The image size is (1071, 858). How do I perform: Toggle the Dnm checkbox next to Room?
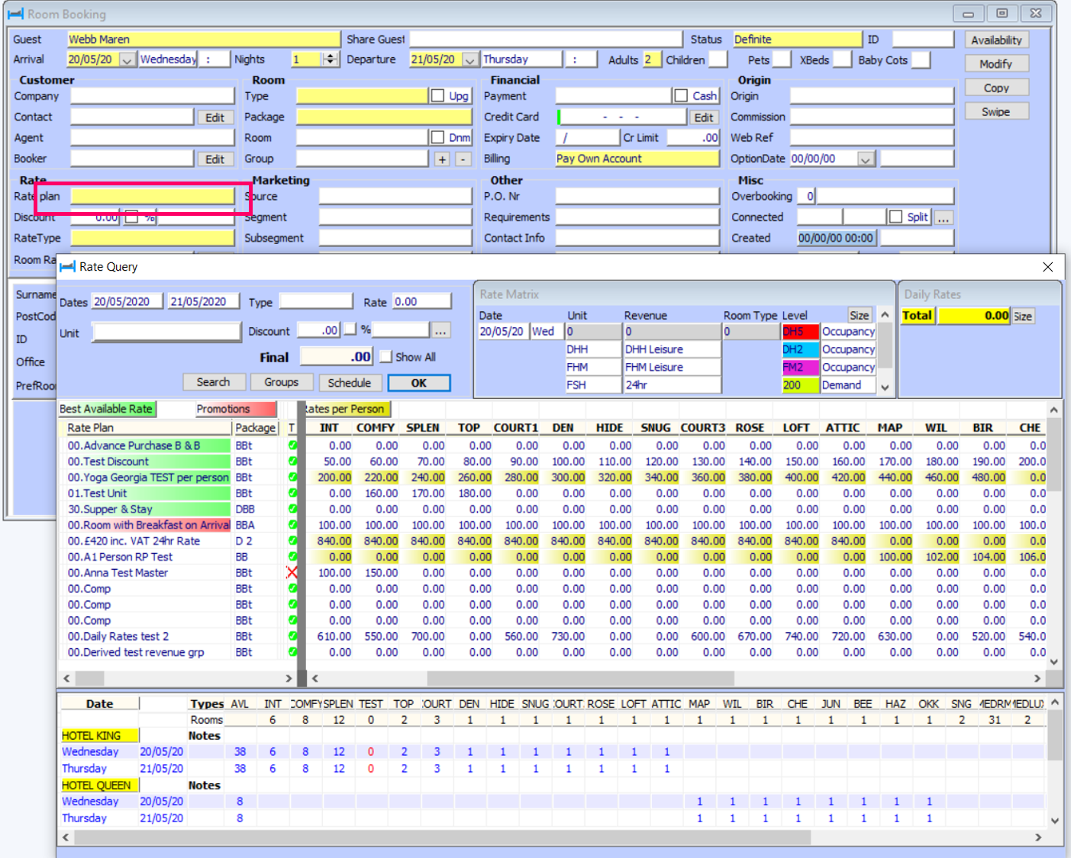[437, 137]
